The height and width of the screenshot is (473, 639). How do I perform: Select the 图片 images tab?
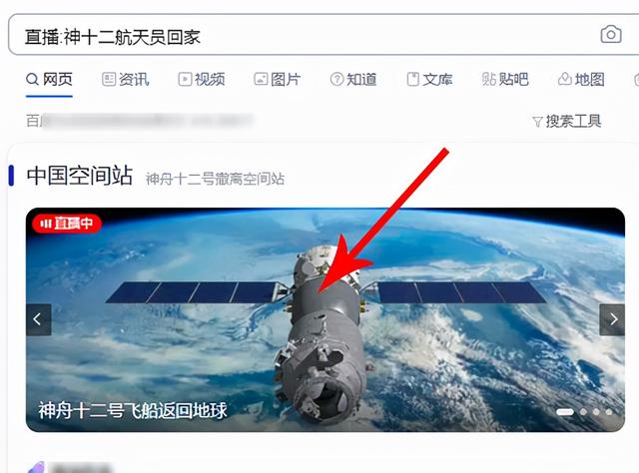278,79
